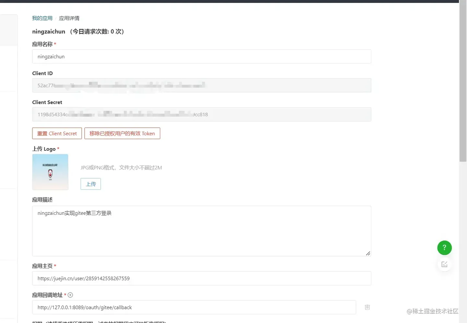Navigate back via the 我的应用 breadcrumb link

(x=42, y=18)
